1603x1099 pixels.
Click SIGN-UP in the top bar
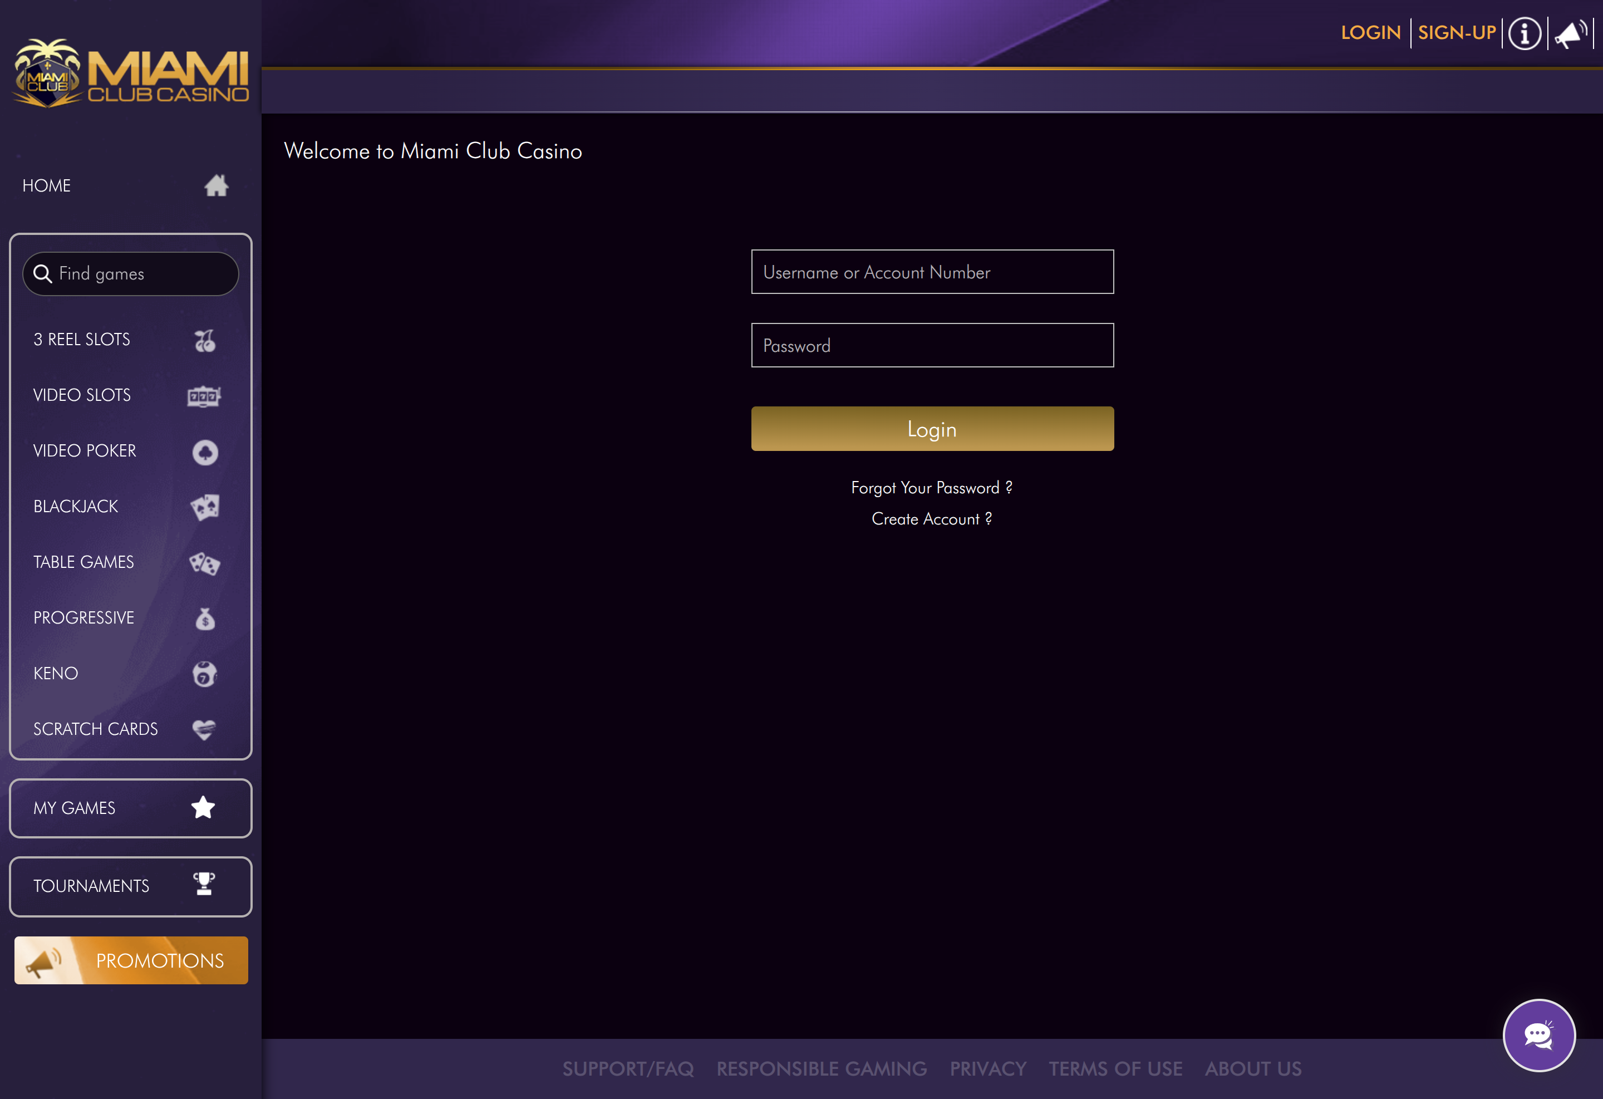(1457, 32)
